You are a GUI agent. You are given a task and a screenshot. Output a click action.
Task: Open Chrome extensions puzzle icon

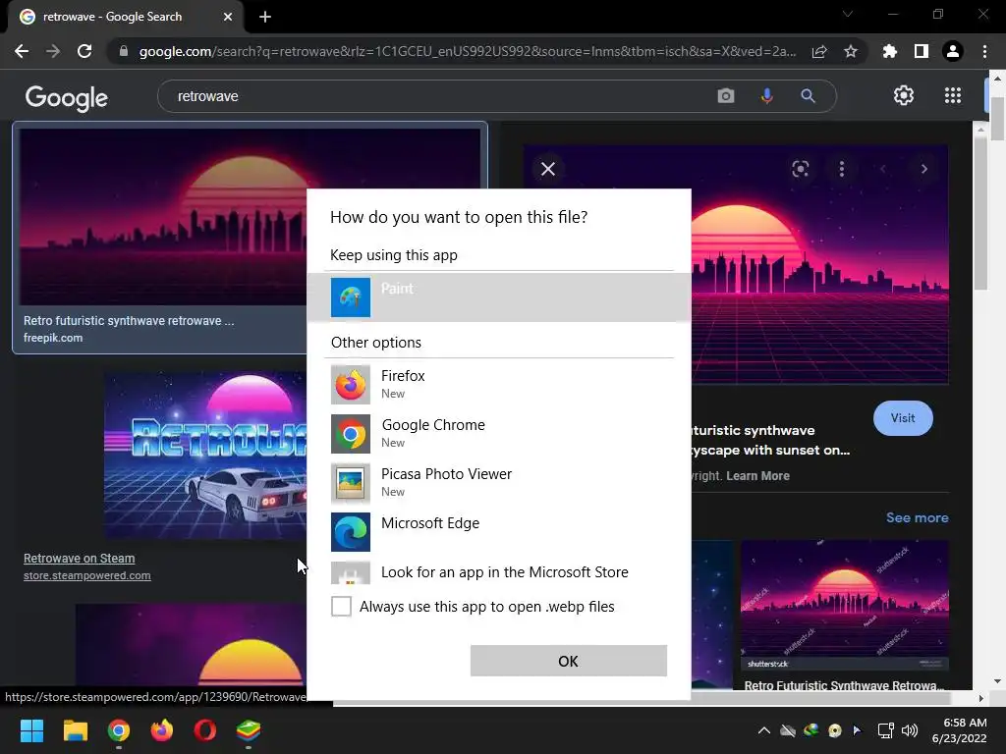tap(889, 51)
